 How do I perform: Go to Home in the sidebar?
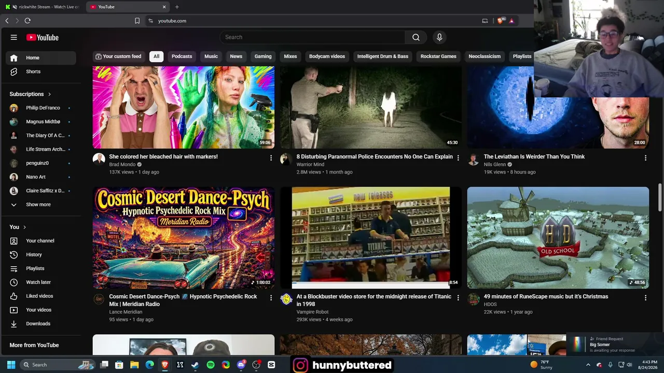[41, 58]
